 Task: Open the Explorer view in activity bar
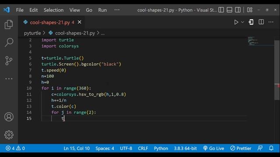pyautogui.click(x=9, y=24)
